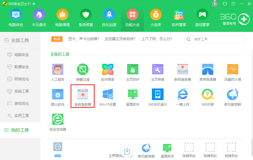Click 上不了网,怎么办? link
Viewport: 253px width, 160px height.
point(157,39)
